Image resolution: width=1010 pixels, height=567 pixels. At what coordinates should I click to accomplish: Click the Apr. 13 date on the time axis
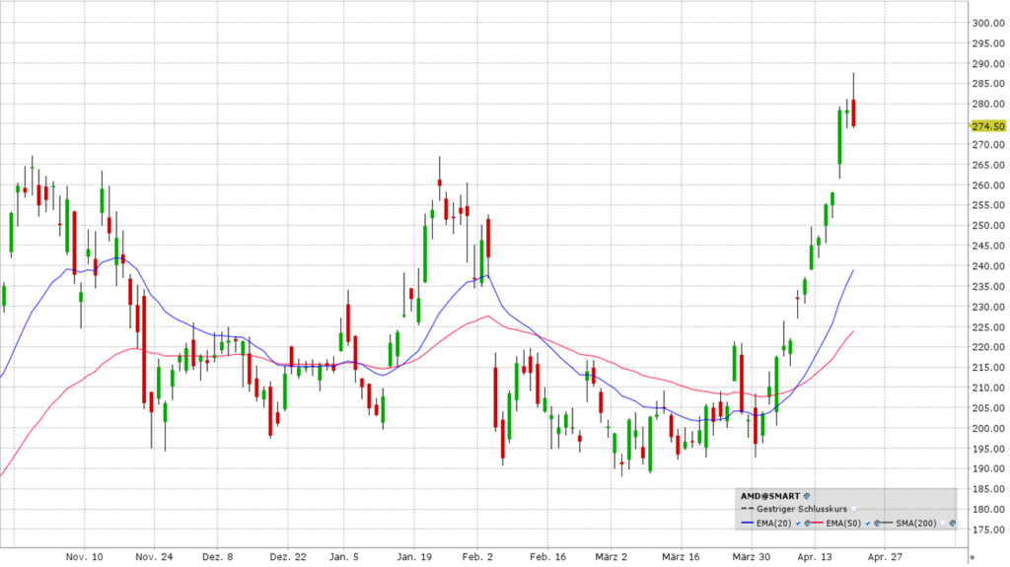click(x=813, y=556)
